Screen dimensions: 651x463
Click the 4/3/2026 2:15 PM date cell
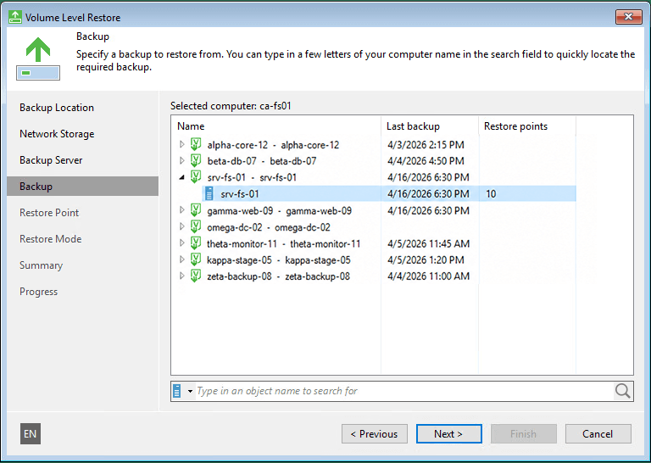(426, 144)
